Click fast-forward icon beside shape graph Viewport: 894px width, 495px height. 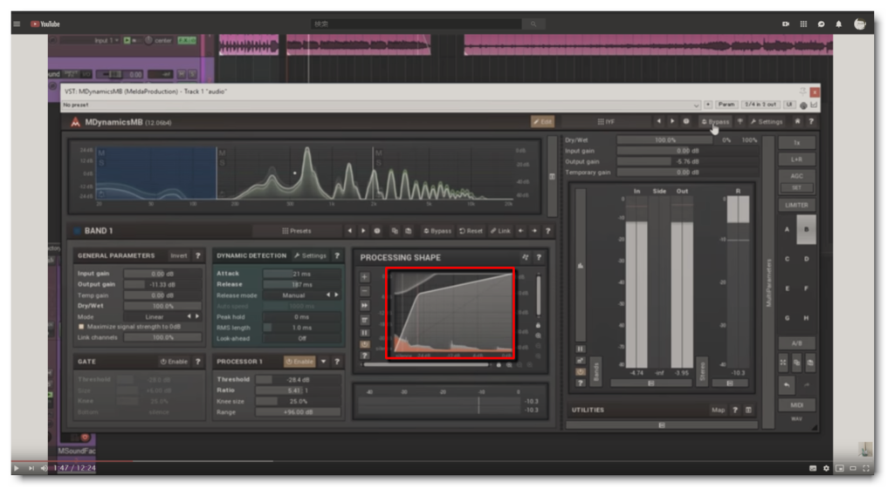point(365,306)
